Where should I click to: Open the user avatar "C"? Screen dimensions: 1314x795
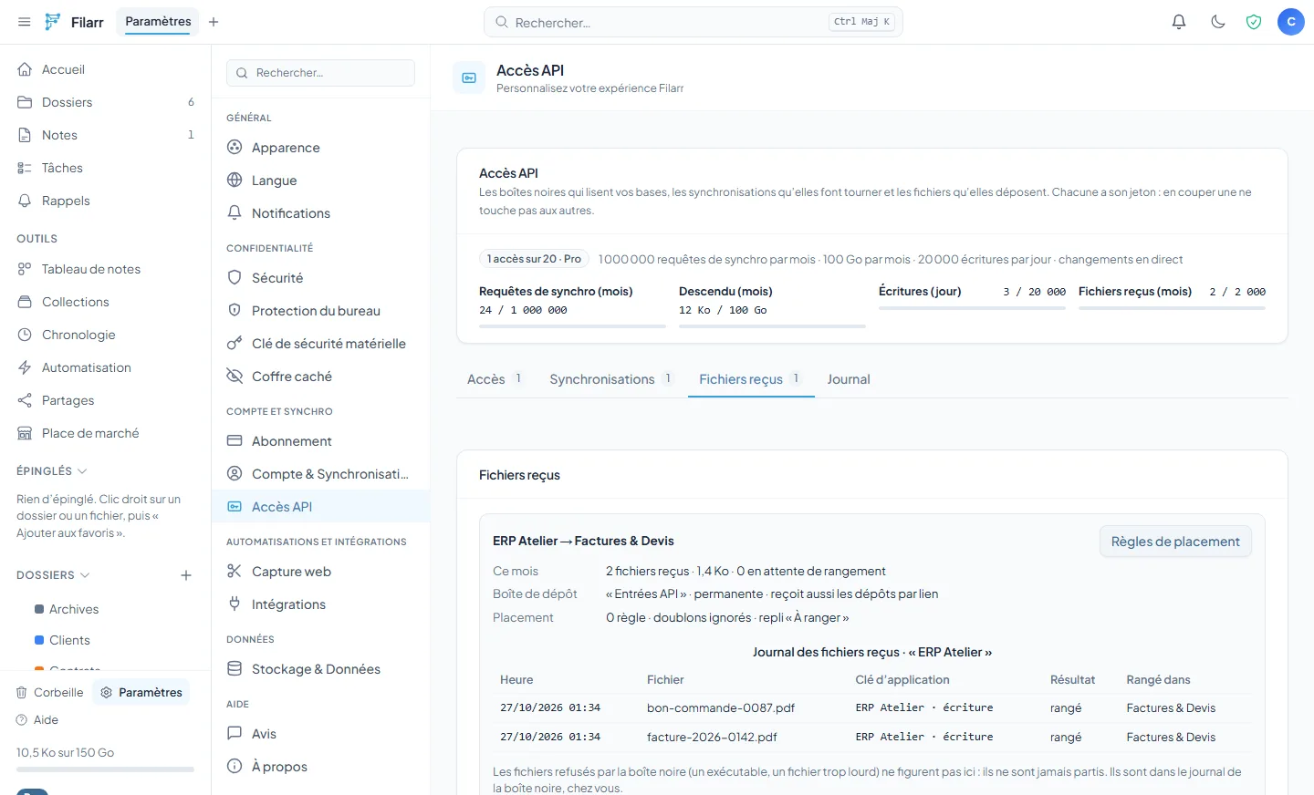(1291, 22)
